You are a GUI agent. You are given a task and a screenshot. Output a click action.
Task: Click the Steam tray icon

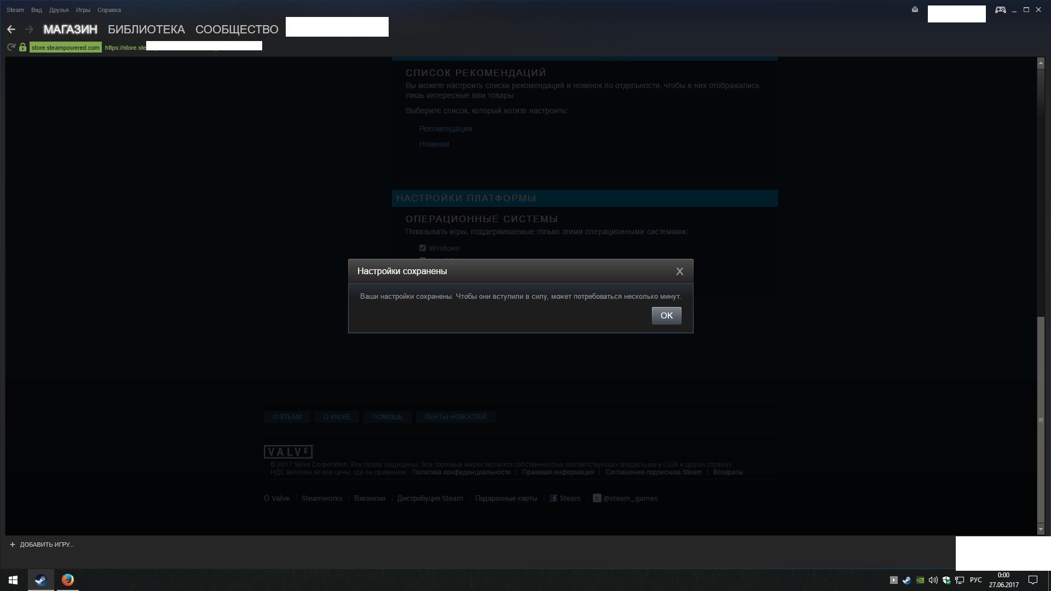click(906, 580)
